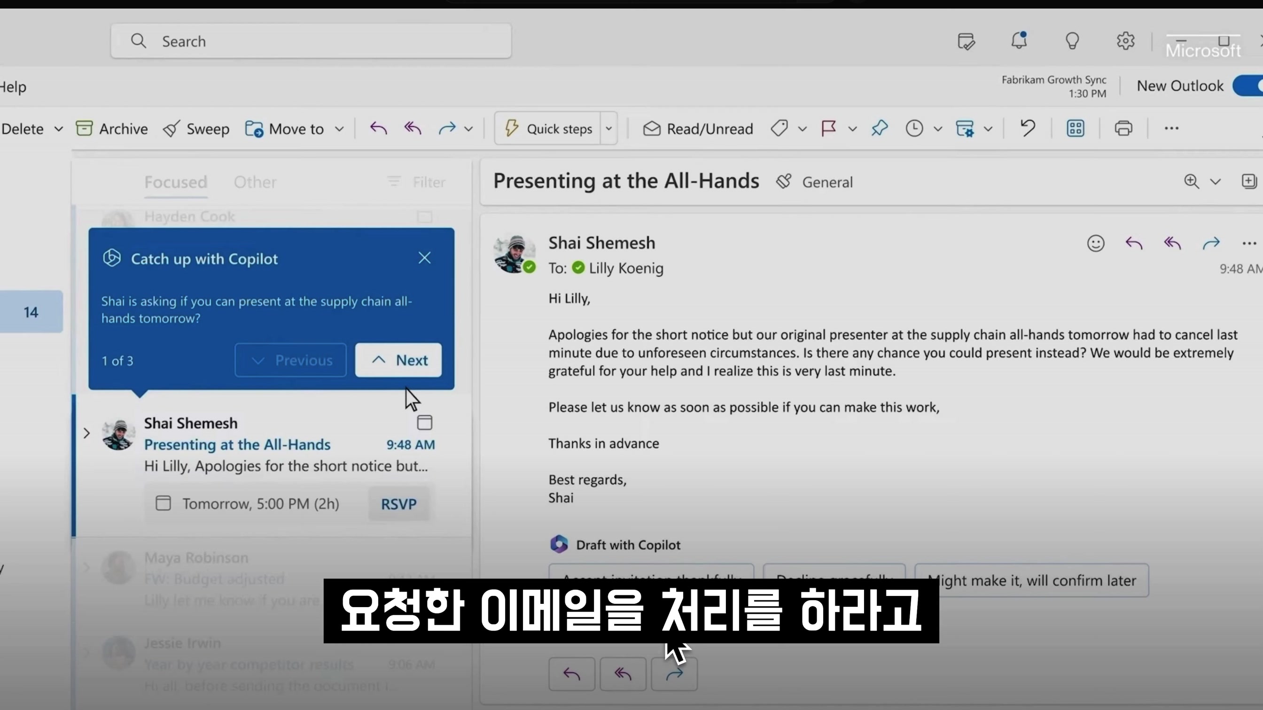Expand the Quick steps dropdown
The image size is (1263, 710).
click(x=608, y=128)
